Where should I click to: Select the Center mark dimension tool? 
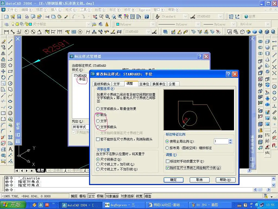[x=80, y=32]
